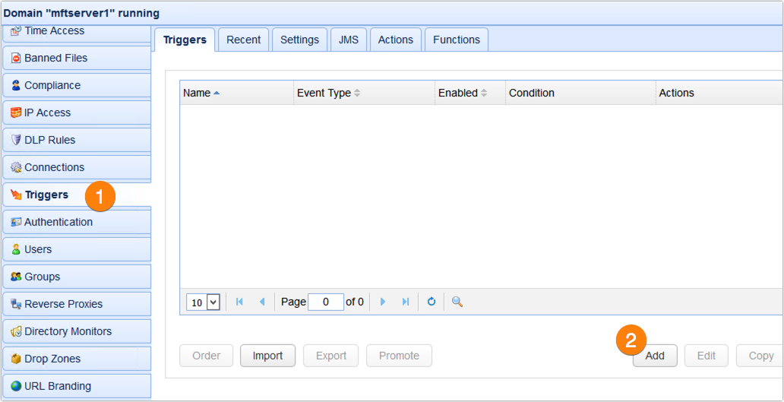Click the Reverse Proxies computers icon
This screenshot has width=784, height=402.
point(16,304)
